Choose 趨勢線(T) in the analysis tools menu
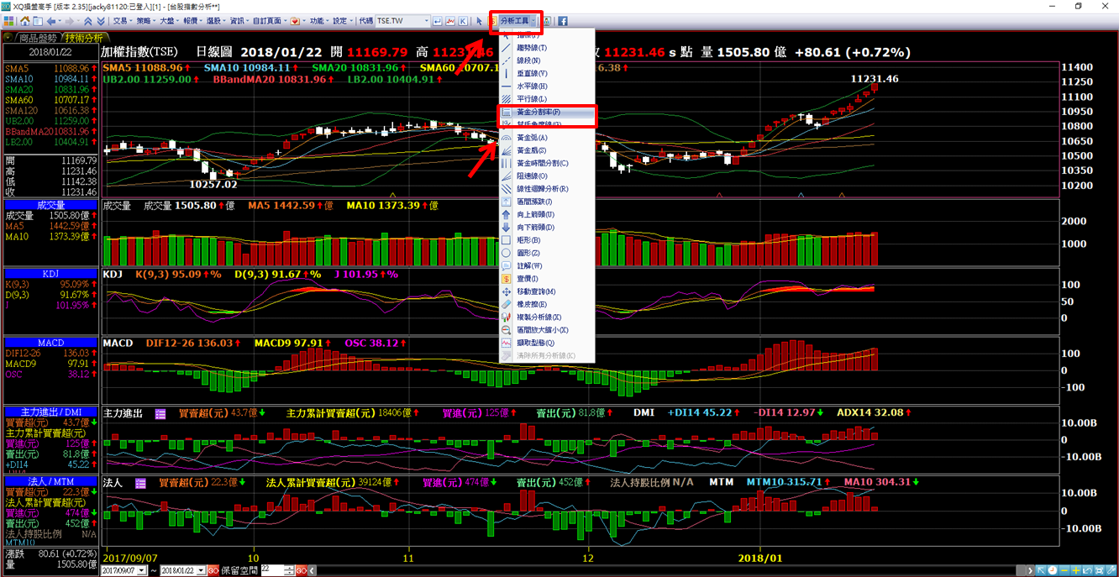 531,48
